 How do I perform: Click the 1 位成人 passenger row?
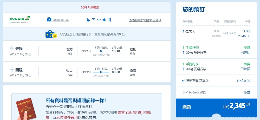216,33
